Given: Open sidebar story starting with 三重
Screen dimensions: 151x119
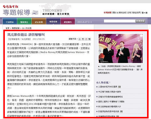Looking at the screenshot, I should pos(108,87).
